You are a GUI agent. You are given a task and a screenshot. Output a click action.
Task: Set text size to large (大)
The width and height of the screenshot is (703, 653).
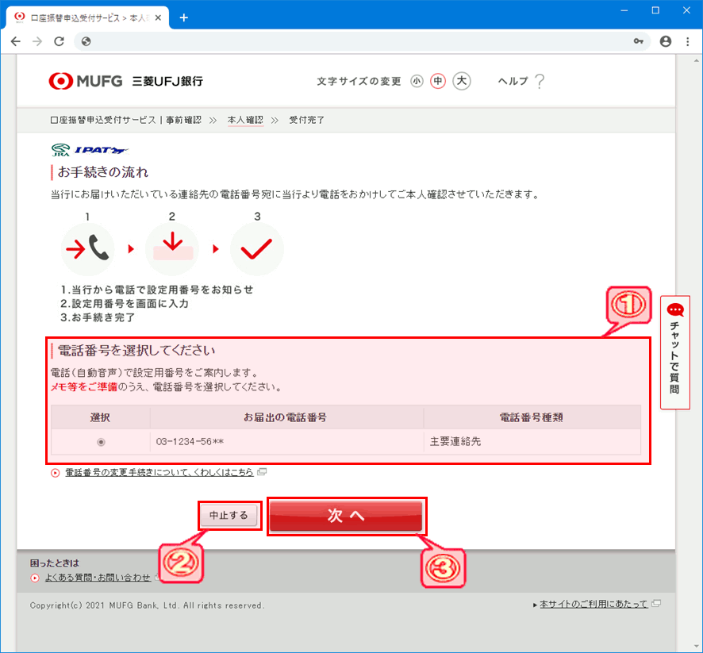[462, 81]
